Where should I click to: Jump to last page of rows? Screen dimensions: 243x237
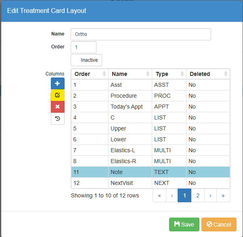pos(223,195)
